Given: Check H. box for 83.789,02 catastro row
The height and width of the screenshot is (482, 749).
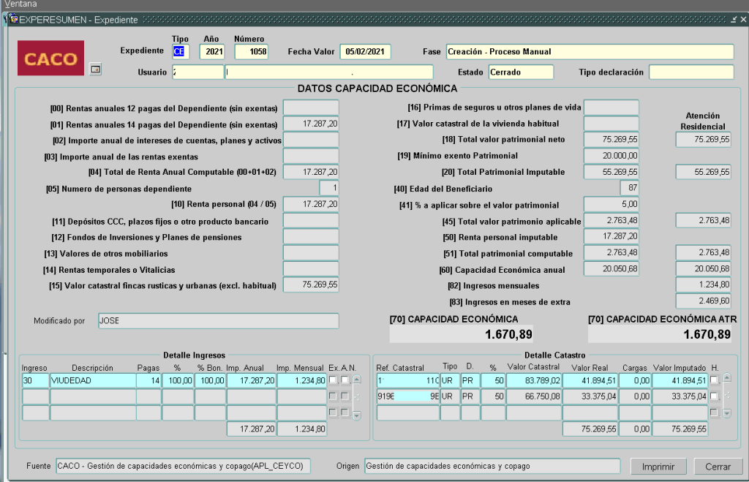Looking at the screenshot, I should (x=714, y=380).
